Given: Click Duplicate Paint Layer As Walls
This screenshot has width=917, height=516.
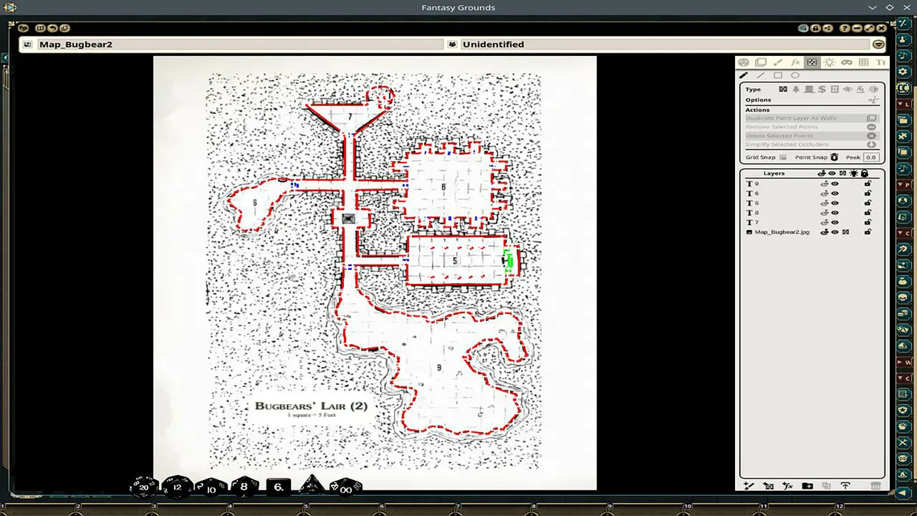Looking at the screenshot, I should 811,118.
